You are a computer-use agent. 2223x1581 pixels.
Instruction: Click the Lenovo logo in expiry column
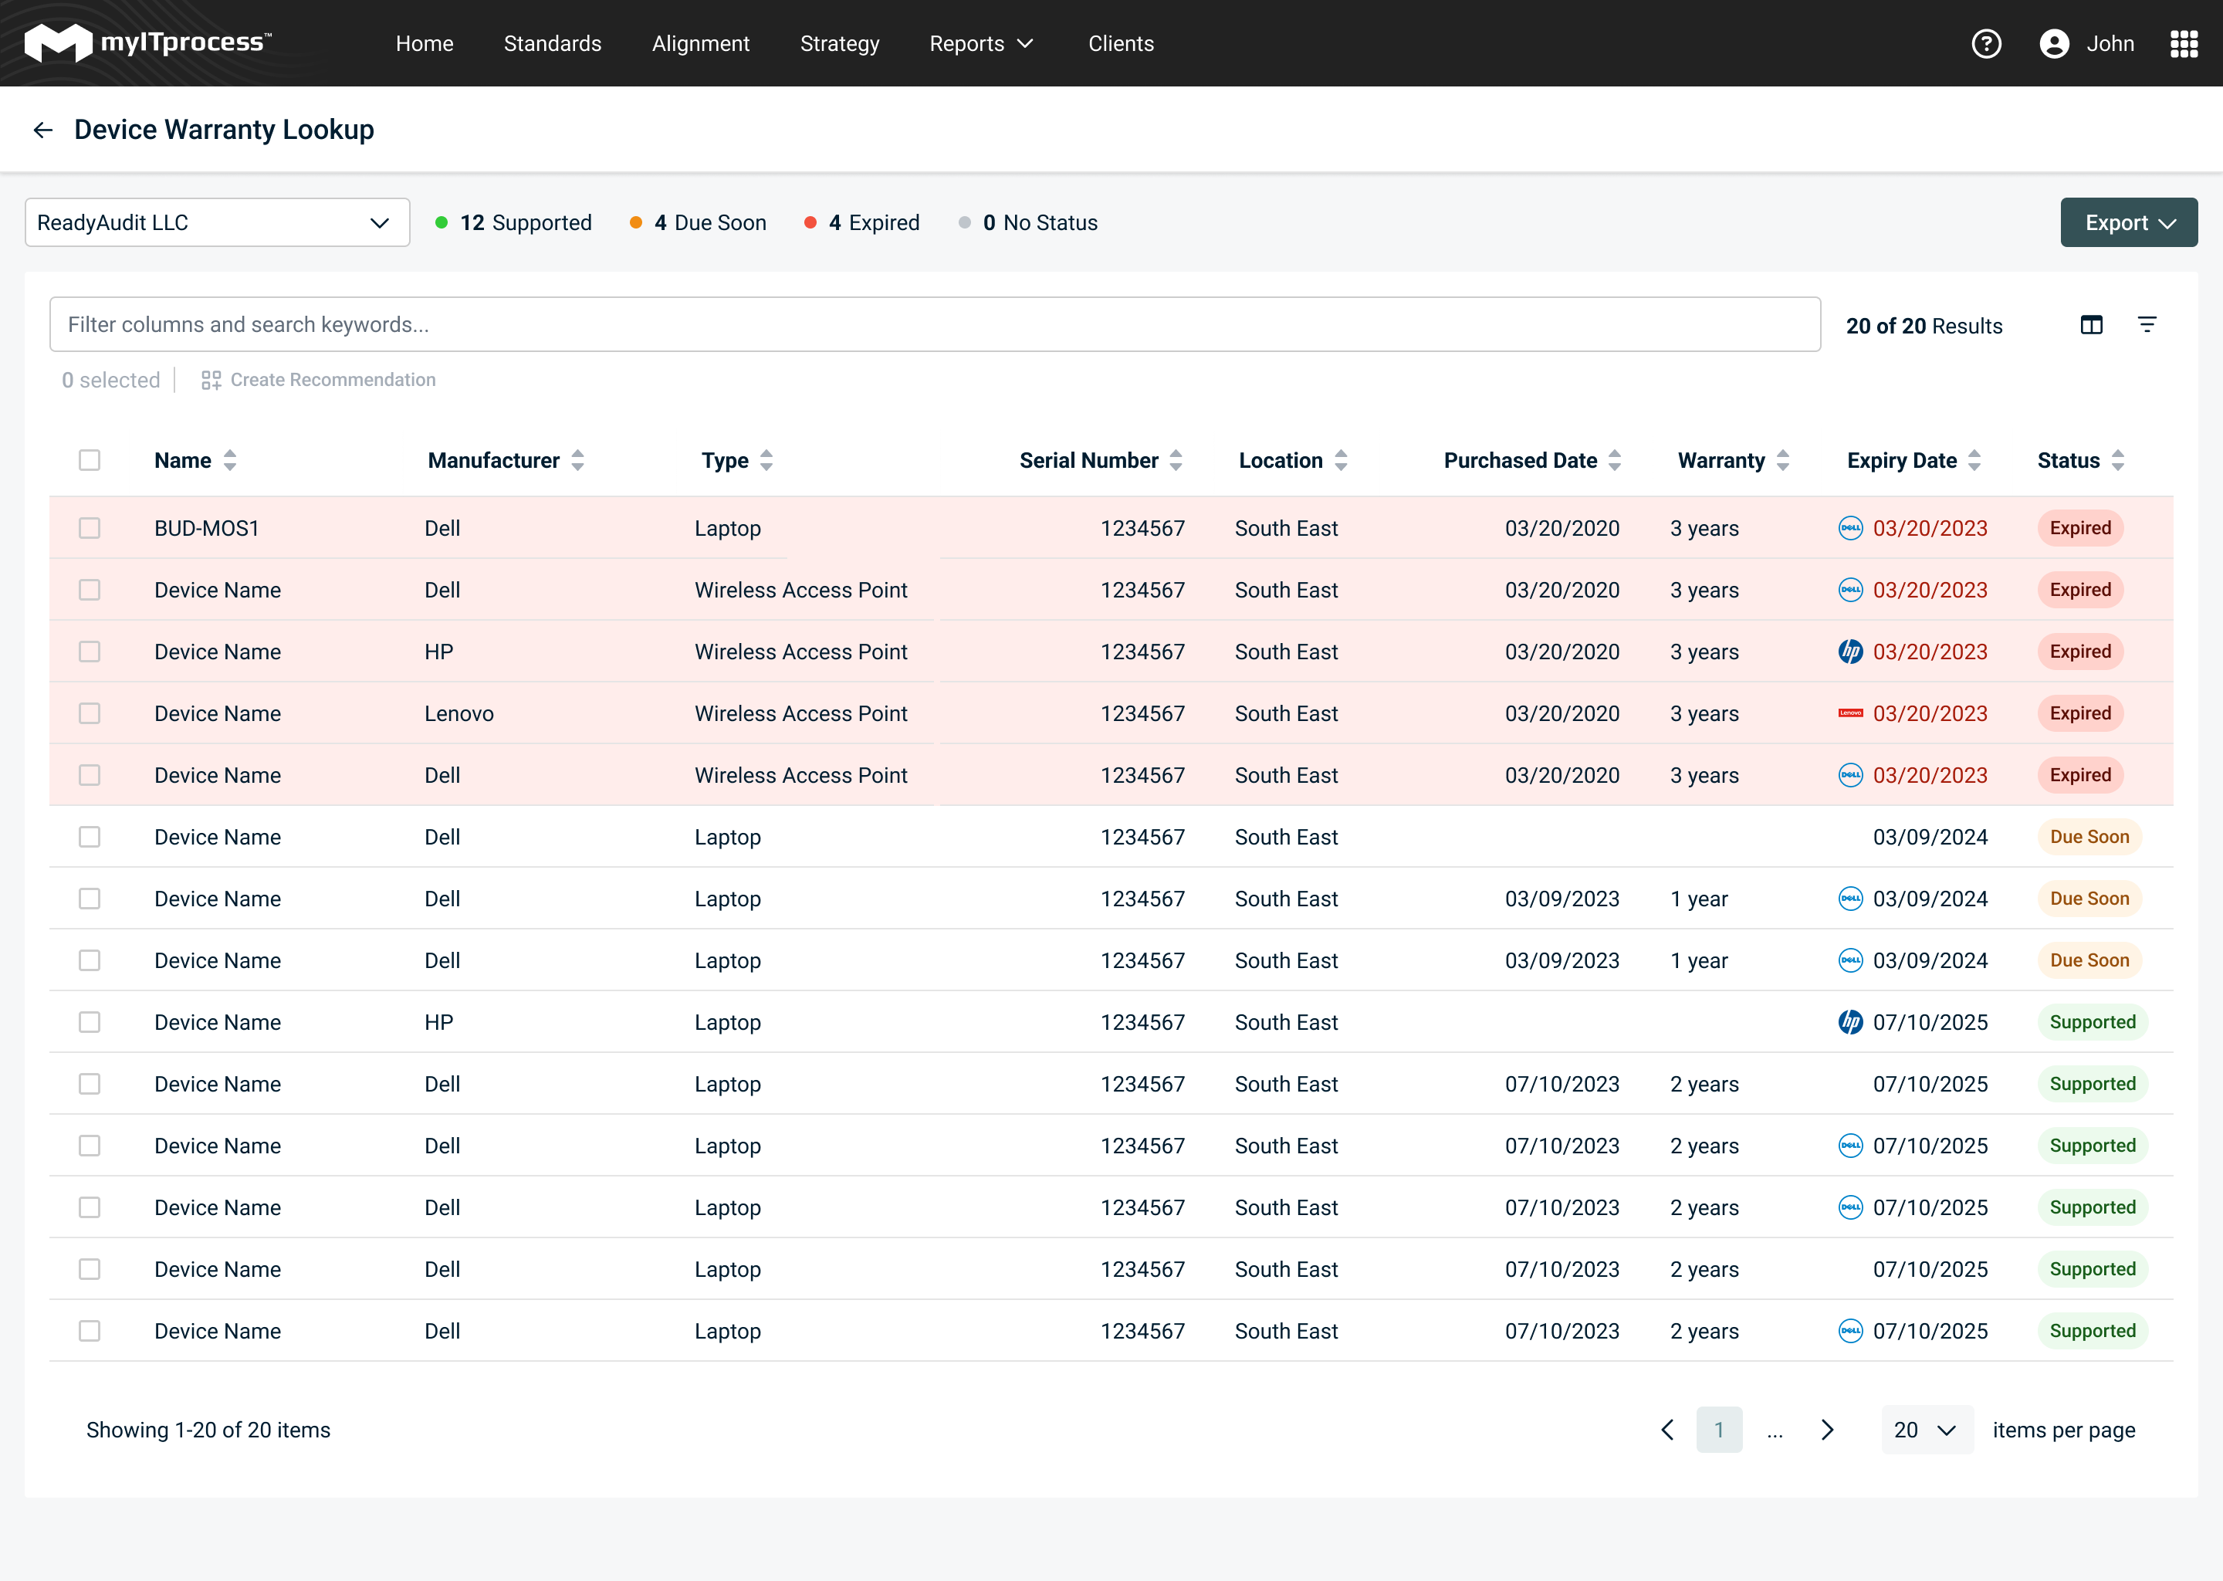click(x=1849, y=713)
